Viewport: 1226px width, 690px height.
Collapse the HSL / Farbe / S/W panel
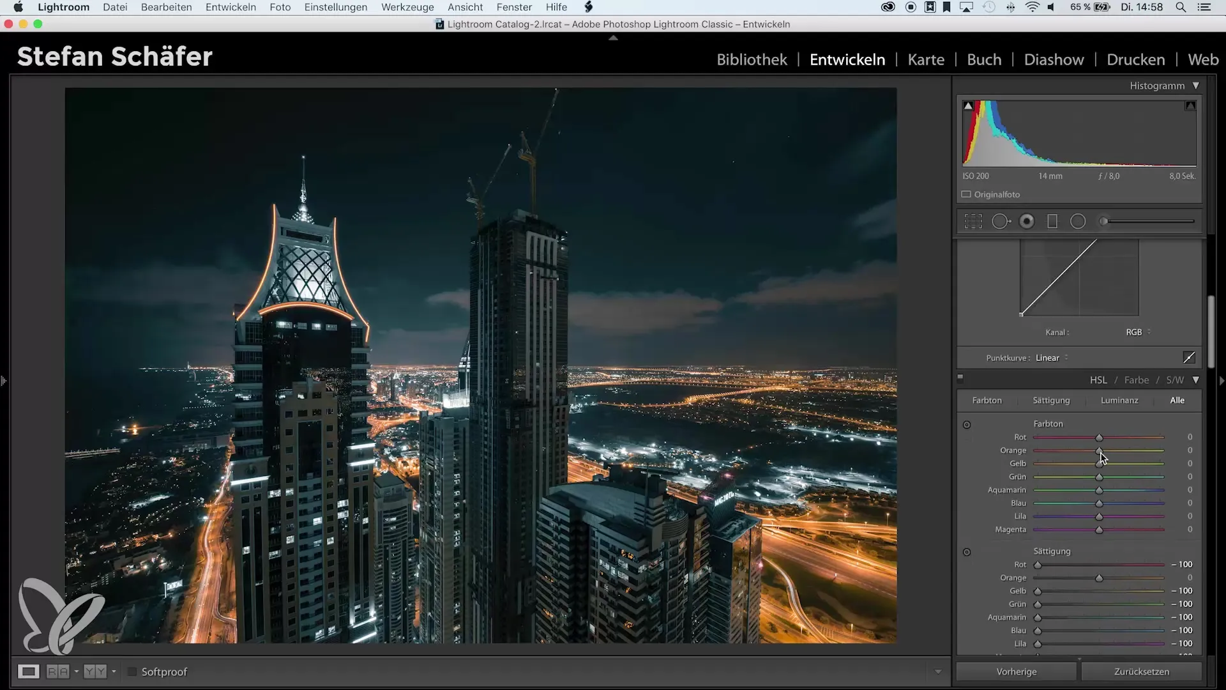pyautogui.click(x=1195, y=380)
